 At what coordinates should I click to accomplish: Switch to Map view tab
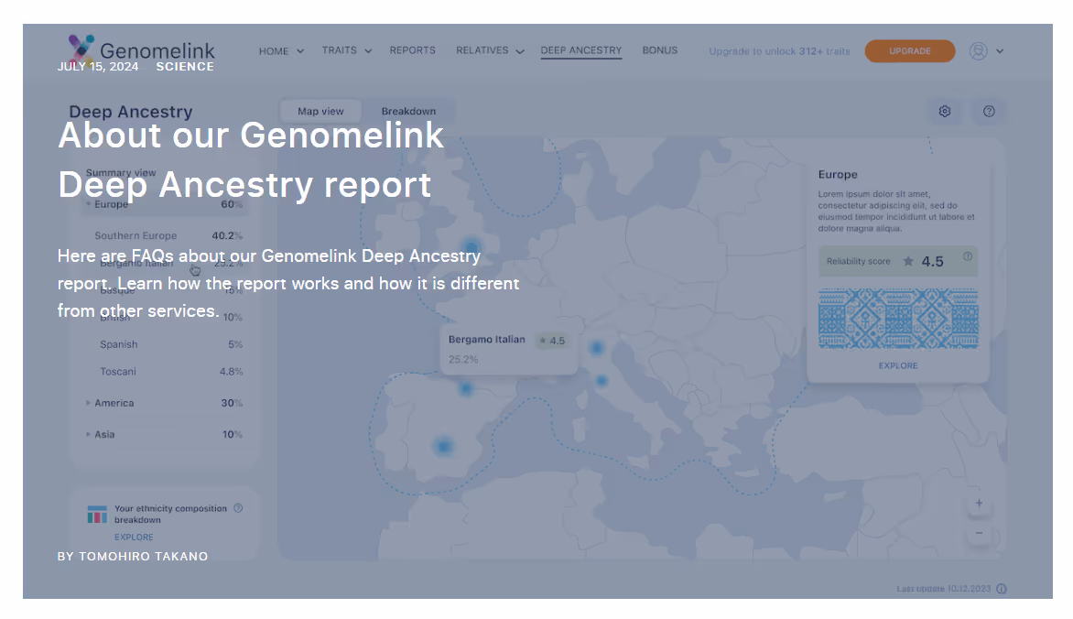320,111
